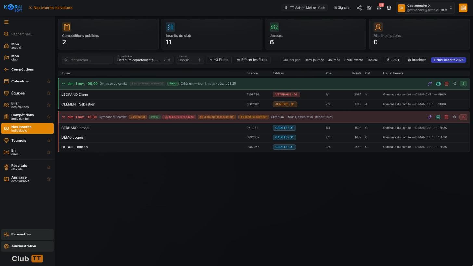Print the 09:00 session group

point(438,84)
